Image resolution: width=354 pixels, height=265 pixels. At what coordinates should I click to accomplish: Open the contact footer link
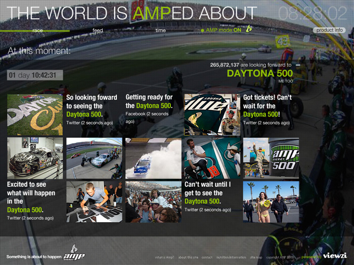[x=207, y=257]
